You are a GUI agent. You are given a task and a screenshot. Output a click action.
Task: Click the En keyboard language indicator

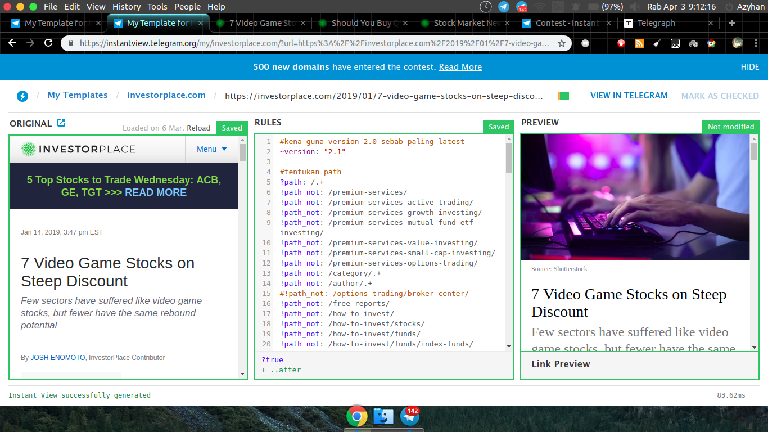click(x=558, y=7)
